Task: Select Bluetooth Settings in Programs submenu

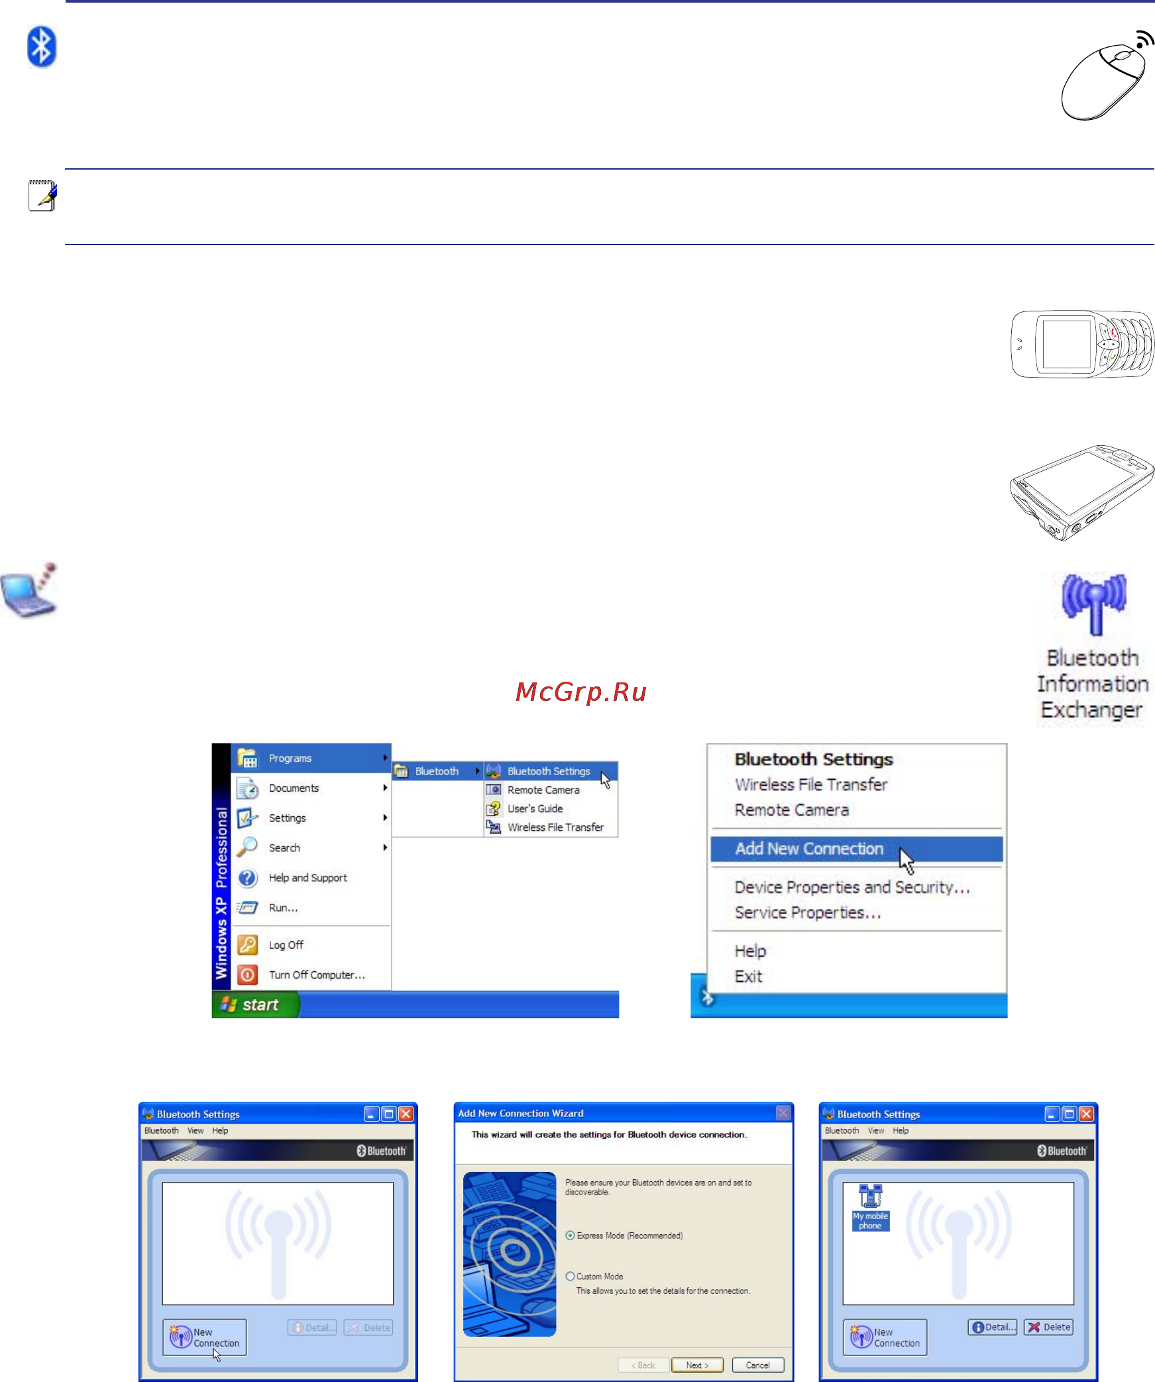Action: [x=551, y=771]
